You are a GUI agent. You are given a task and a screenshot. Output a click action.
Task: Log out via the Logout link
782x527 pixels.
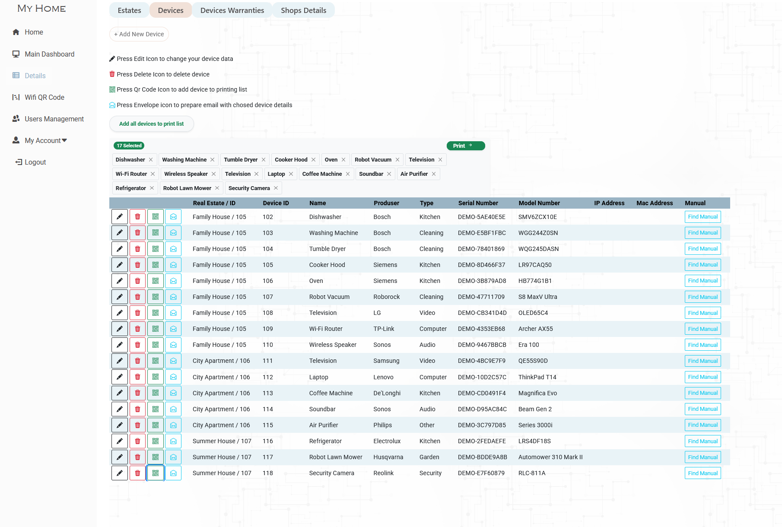coord(30,162)
